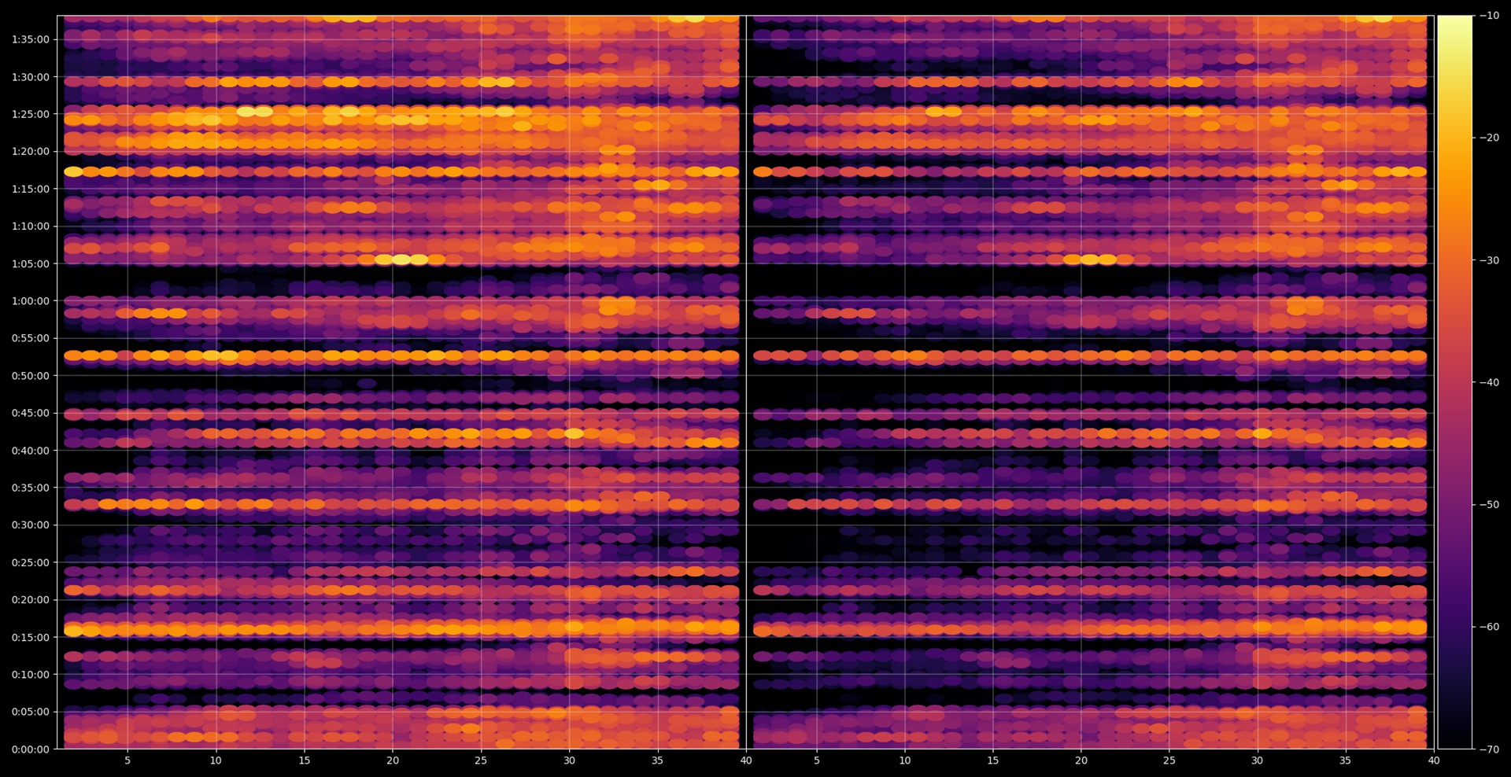Viewport: 1511px width, 777px height.
Task: Select the 0:35:00 tick label
Action: point(31,488)
